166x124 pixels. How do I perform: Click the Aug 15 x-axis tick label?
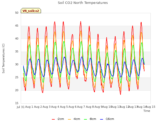click(150, 107)
